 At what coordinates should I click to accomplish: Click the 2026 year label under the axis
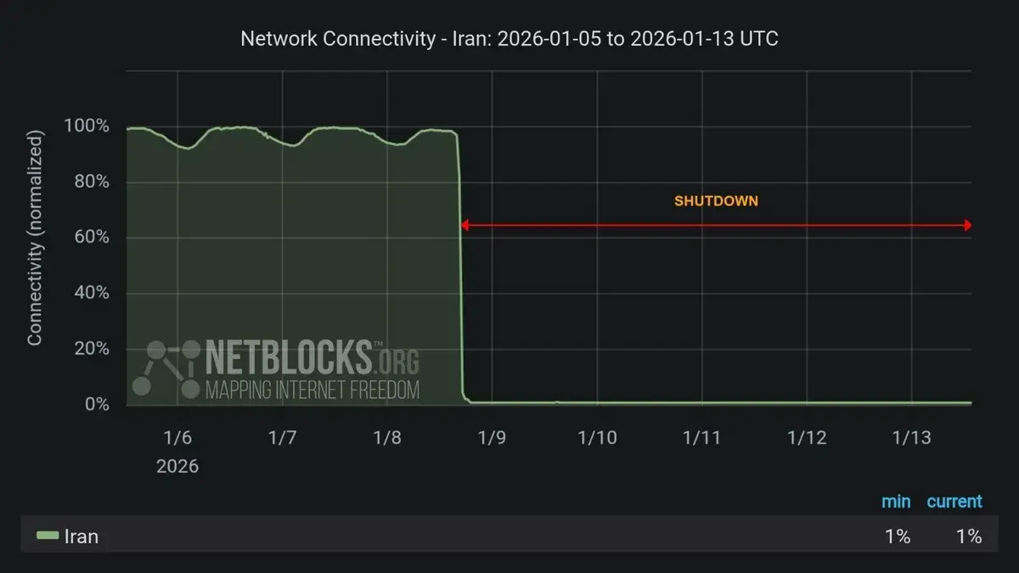pyautogui.click(x=177, y=466)
